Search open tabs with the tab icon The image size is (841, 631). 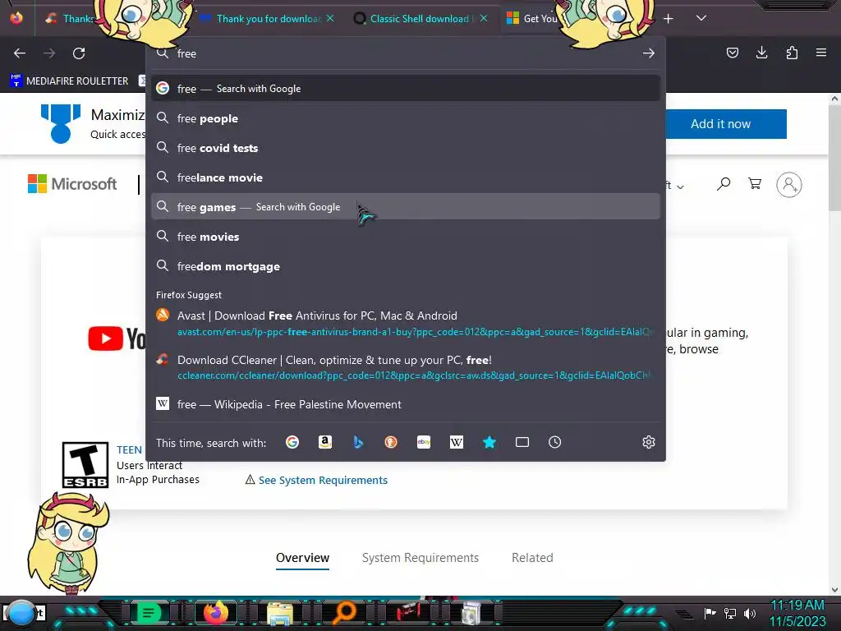522,442
